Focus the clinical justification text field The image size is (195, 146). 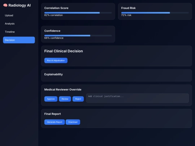pos(138,98)
